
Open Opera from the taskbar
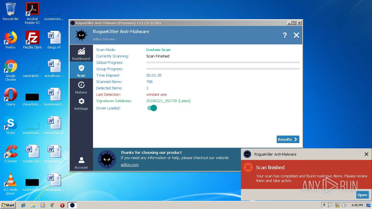pyautogui.click(x=62, y=205)
